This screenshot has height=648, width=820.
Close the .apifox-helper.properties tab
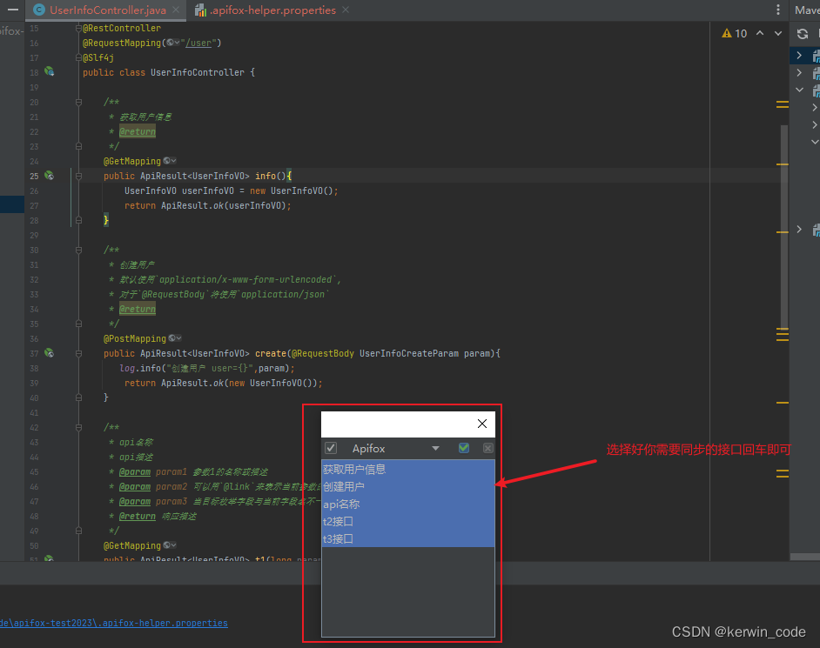point(346,10)
